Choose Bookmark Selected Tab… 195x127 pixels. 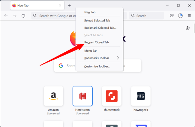(x=99, y=28)
